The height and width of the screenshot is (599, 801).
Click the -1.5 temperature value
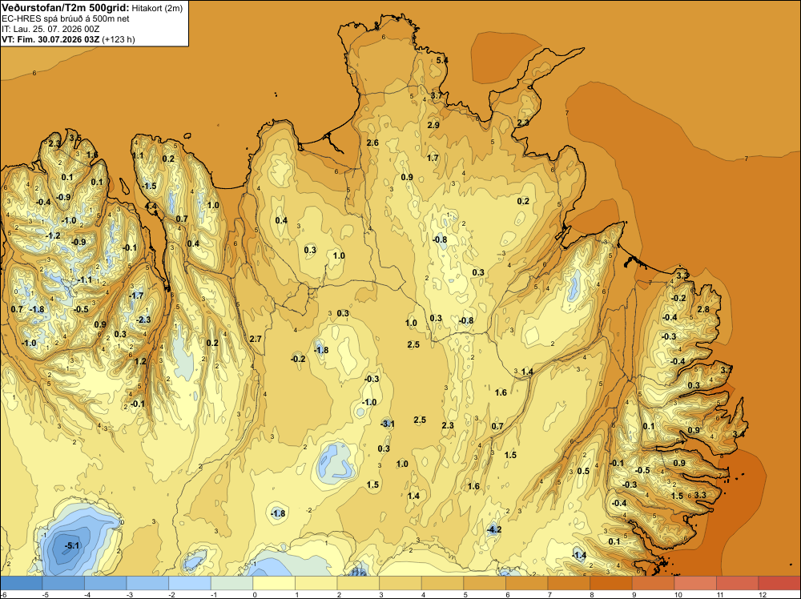pyautogui.click(x=149, y=186)
